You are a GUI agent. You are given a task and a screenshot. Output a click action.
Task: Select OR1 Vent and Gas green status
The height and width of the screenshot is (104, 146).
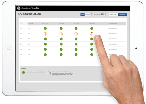45,28
